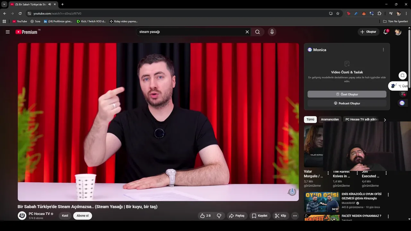
Task: Select the Aramanızdan filter chip
Action: (x=330, y=119)
